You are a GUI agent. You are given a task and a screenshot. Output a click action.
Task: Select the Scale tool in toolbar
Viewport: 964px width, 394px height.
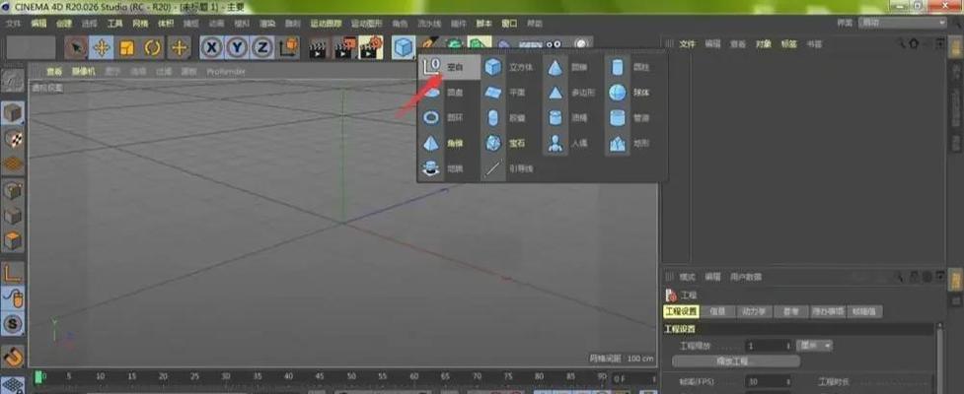coord(126,48)
